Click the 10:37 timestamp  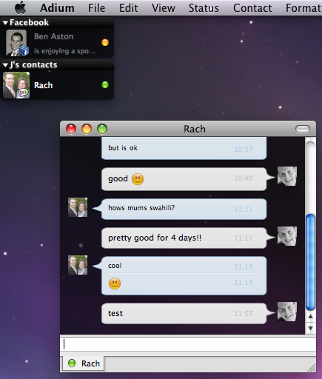click(x=244, y=150)
